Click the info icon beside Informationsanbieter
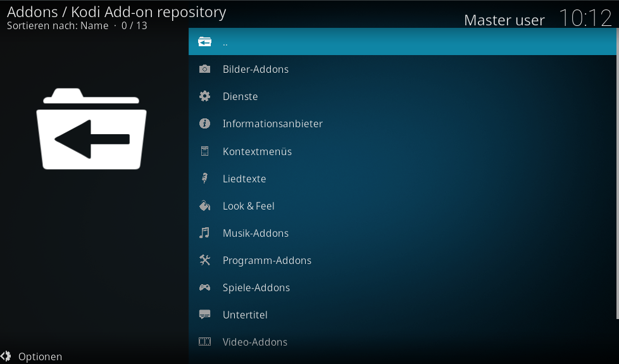The image size is (619, 364). pos(204,123)
